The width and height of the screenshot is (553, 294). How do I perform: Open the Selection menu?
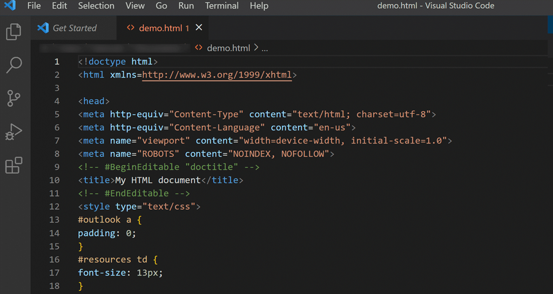pyautogui.click(x=96, y=5)
